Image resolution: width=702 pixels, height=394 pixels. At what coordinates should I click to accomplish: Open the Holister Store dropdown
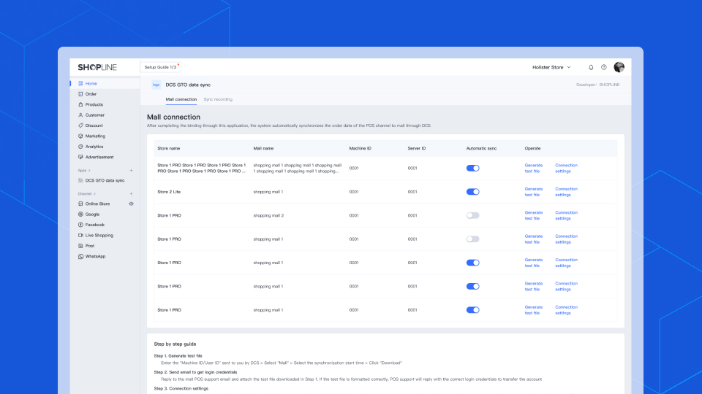click(x=551, y=67)
